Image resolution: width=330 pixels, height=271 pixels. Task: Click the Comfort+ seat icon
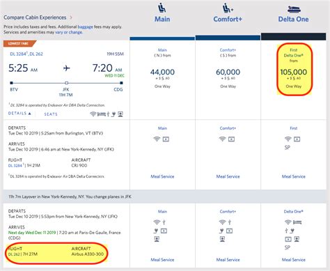pyautogui.click(x=228, y=8)
